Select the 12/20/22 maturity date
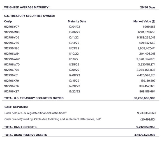 coord(74,86)
